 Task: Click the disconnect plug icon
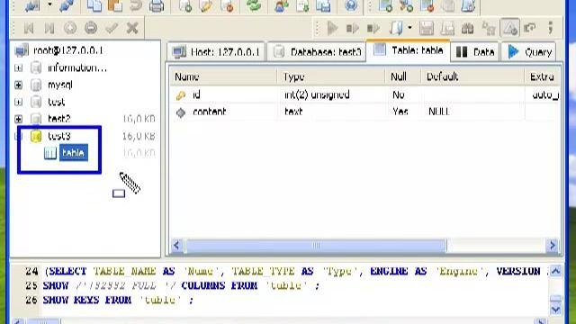click(66, 6)
